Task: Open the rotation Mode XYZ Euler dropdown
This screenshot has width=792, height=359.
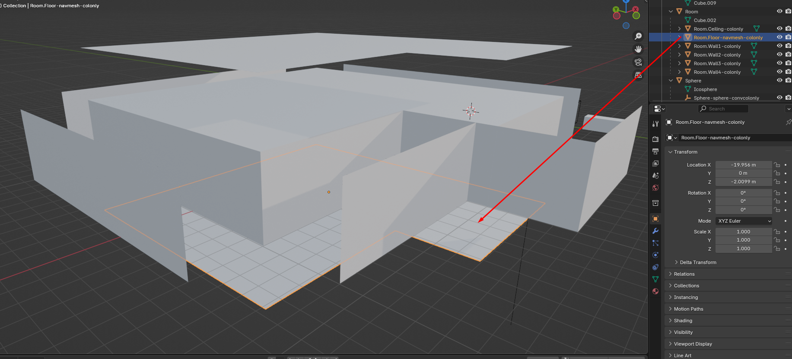Action: [x=744, y=221]
